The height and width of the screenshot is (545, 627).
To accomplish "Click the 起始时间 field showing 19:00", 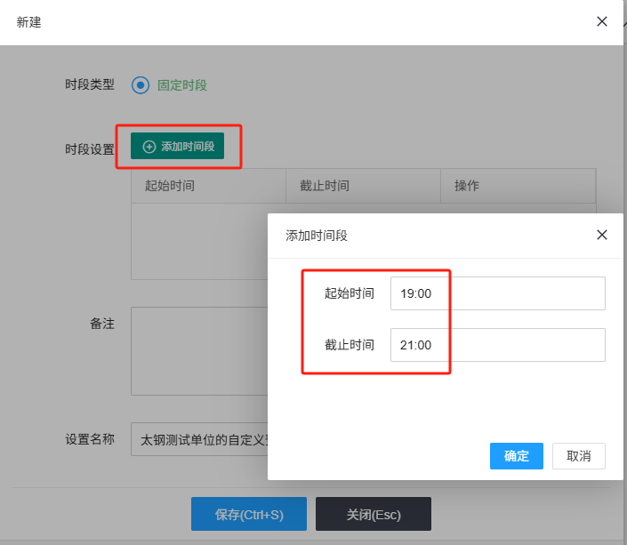I will [x=497, y=293].
